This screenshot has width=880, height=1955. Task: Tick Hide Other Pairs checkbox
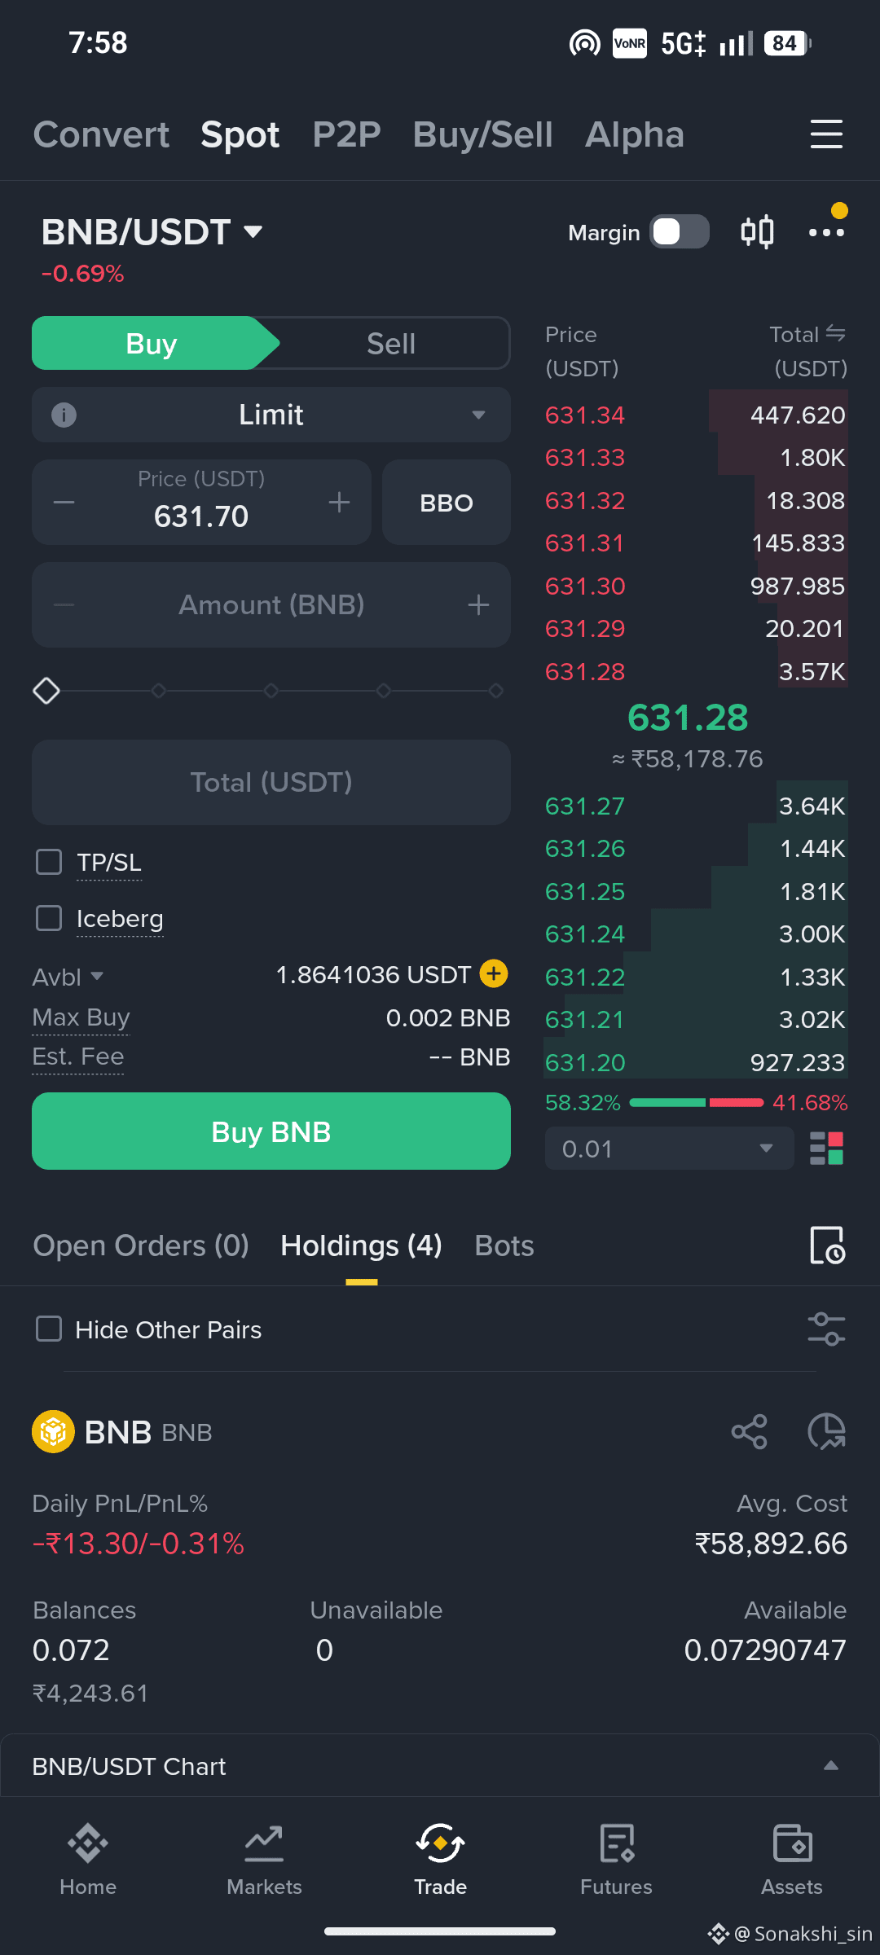tap(49, 1329)
